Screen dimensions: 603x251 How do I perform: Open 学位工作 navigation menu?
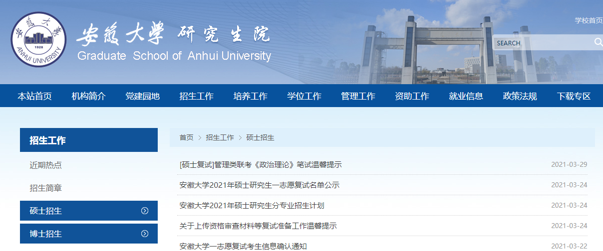(304, 96)
